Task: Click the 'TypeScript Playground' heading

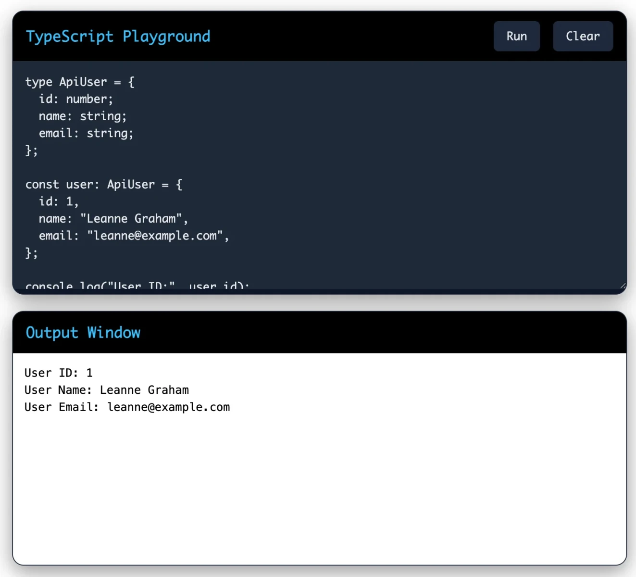Action: [118, 37]
